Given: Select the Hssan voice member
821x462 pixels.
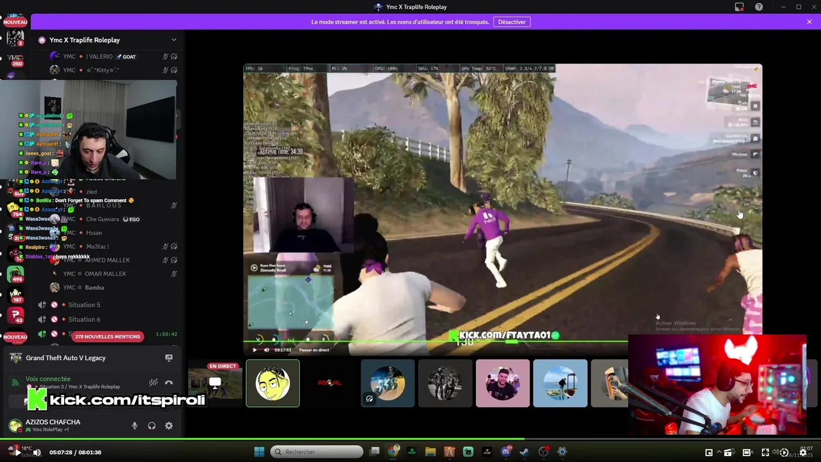Looking at the screenshot, I should click(113, 233).
